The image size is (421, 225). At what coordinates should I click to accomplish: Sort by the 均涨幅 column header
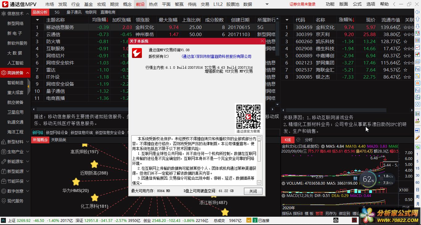100,20
